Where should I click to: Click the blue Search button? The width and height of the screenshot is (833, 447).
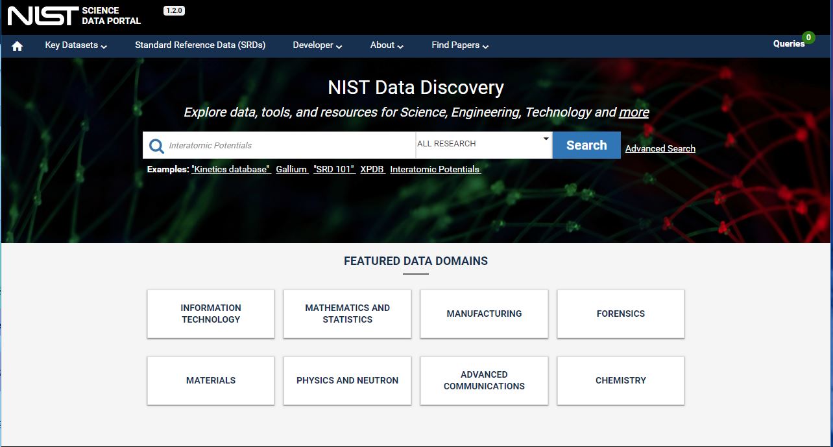[x=586, y=145]
